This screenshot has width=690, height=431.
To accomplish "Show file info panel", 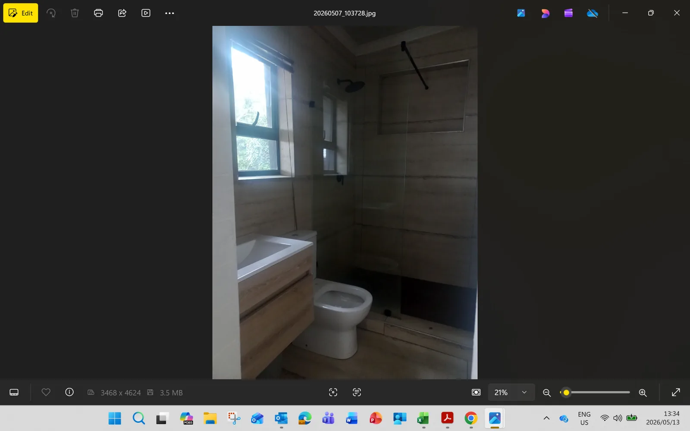I will coord(69,392).
